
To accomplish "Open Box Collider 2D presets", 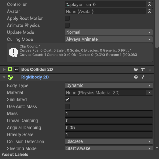I will point(143,69).
